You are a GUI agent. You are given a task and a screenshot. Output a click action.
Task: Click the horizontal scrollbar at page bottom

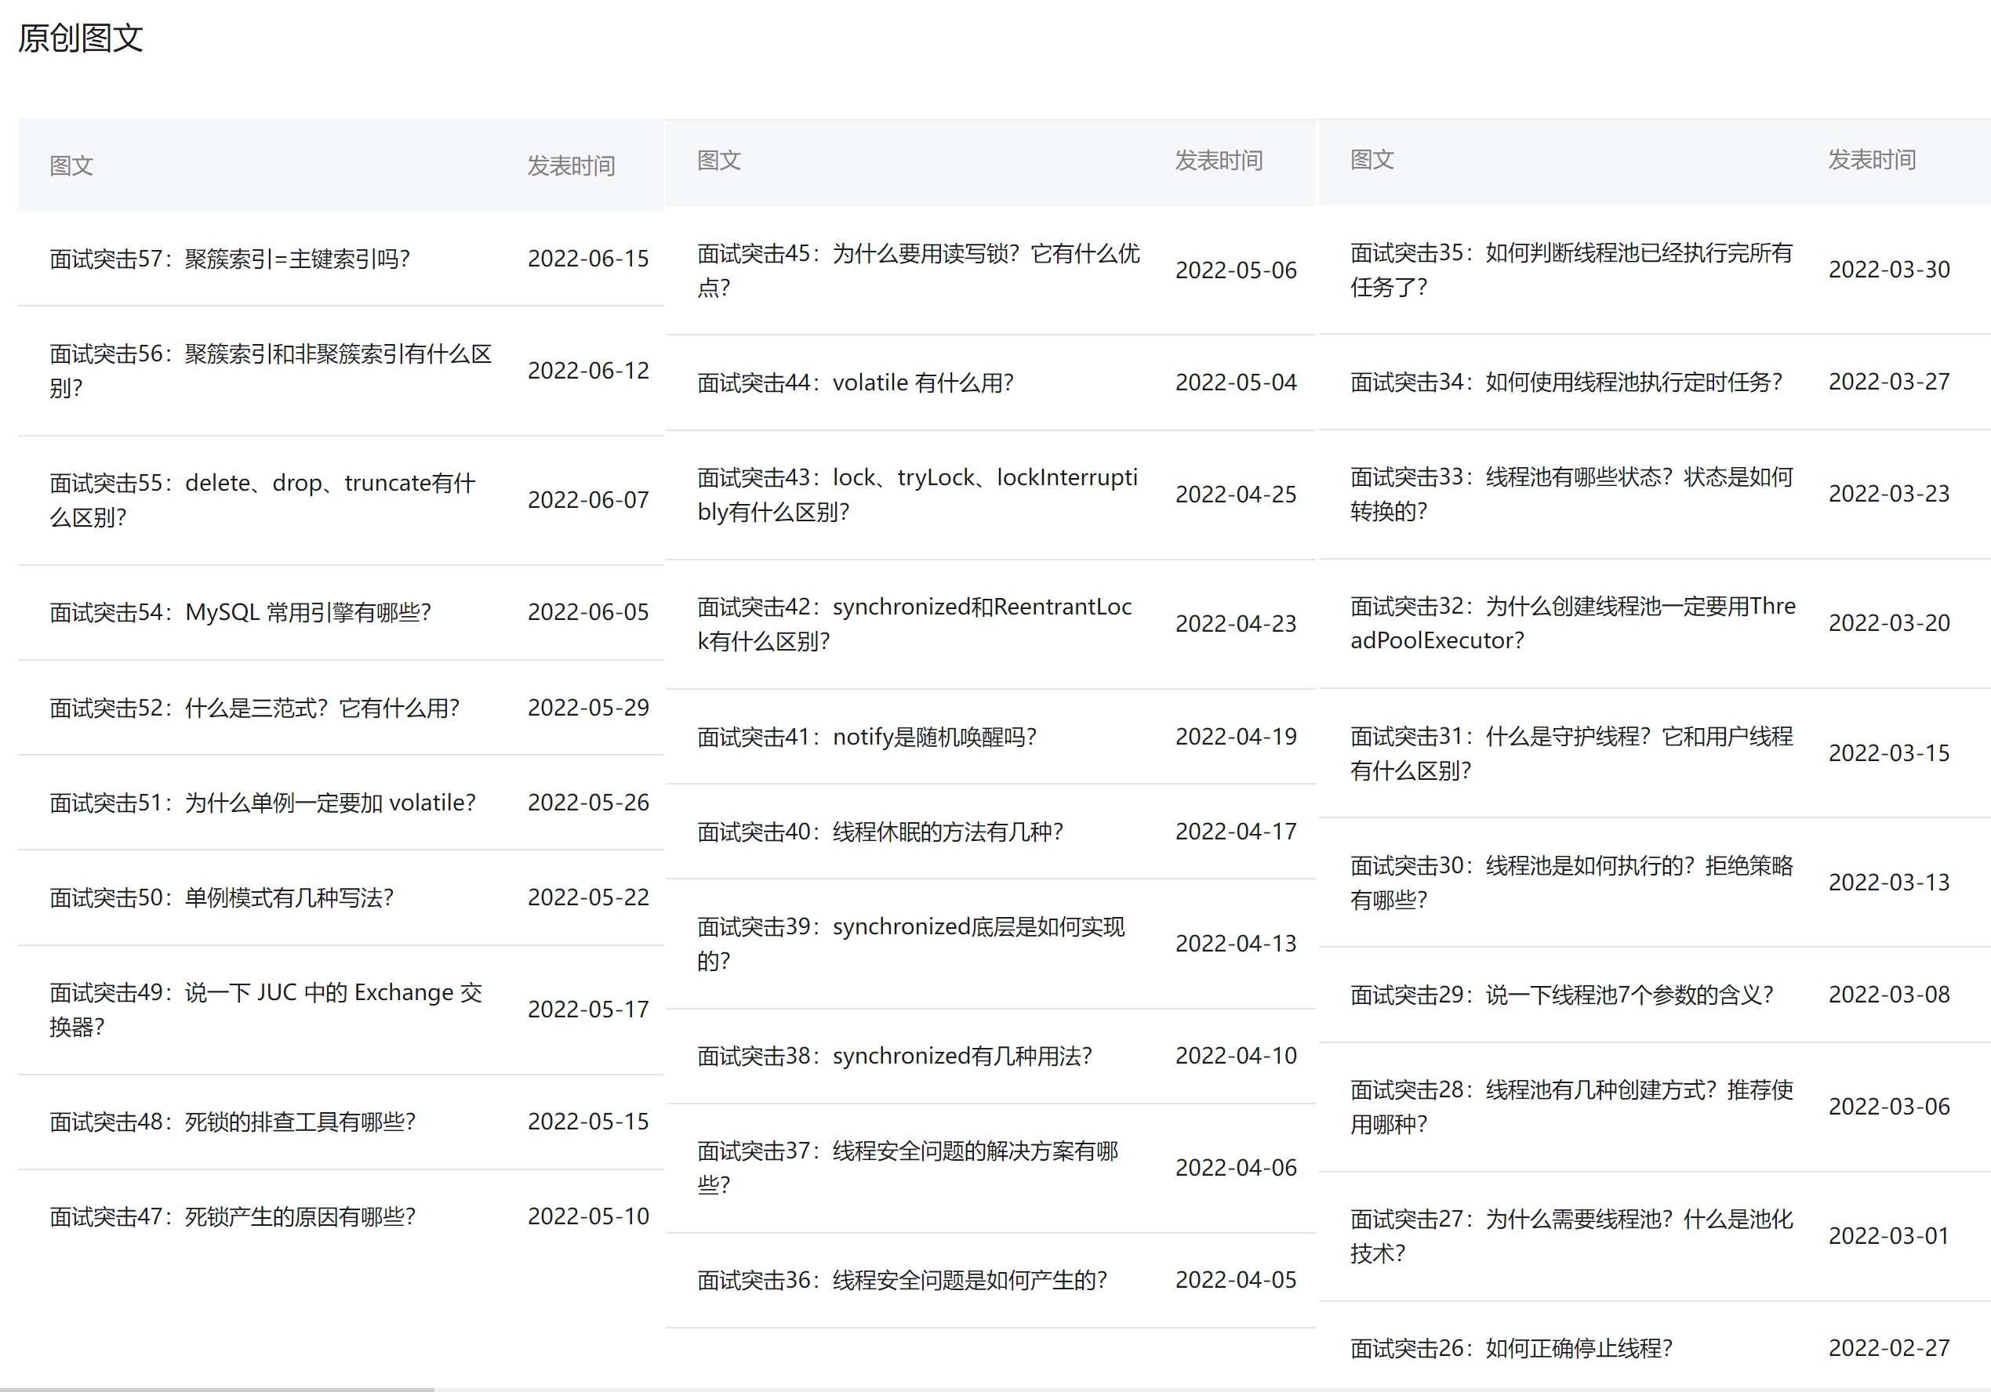(216, 1389)
